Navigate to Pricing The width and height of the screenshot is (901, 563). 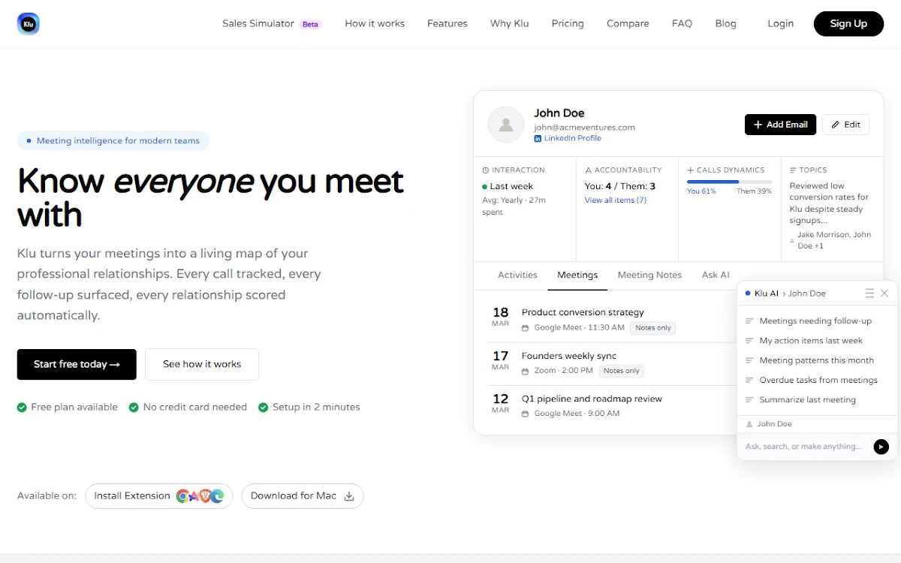point(568,24)
